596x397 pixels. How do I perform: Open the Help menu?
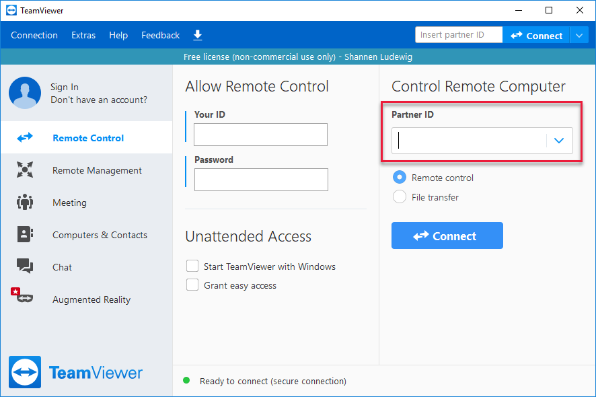118,36
